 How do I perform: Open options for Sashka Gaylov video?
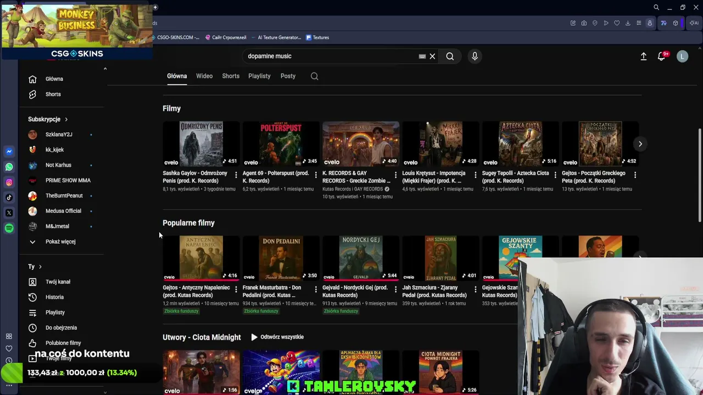pyautogui.click(x=236, y=175)
